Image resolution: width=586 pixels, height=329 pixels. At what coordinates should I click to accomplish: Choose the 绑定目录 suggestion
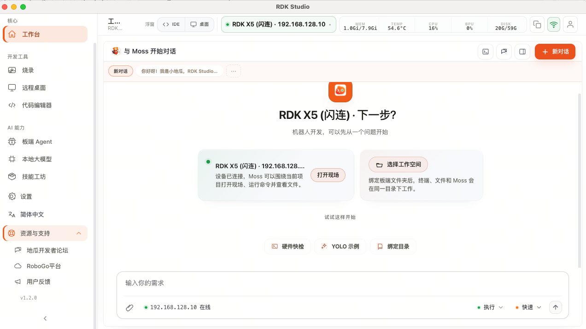393,247
